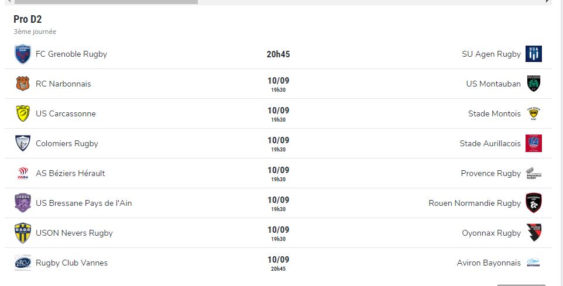Open the SU Agen Rugby logo
This screenshot has width=563, height=286.
pos(534,54)
